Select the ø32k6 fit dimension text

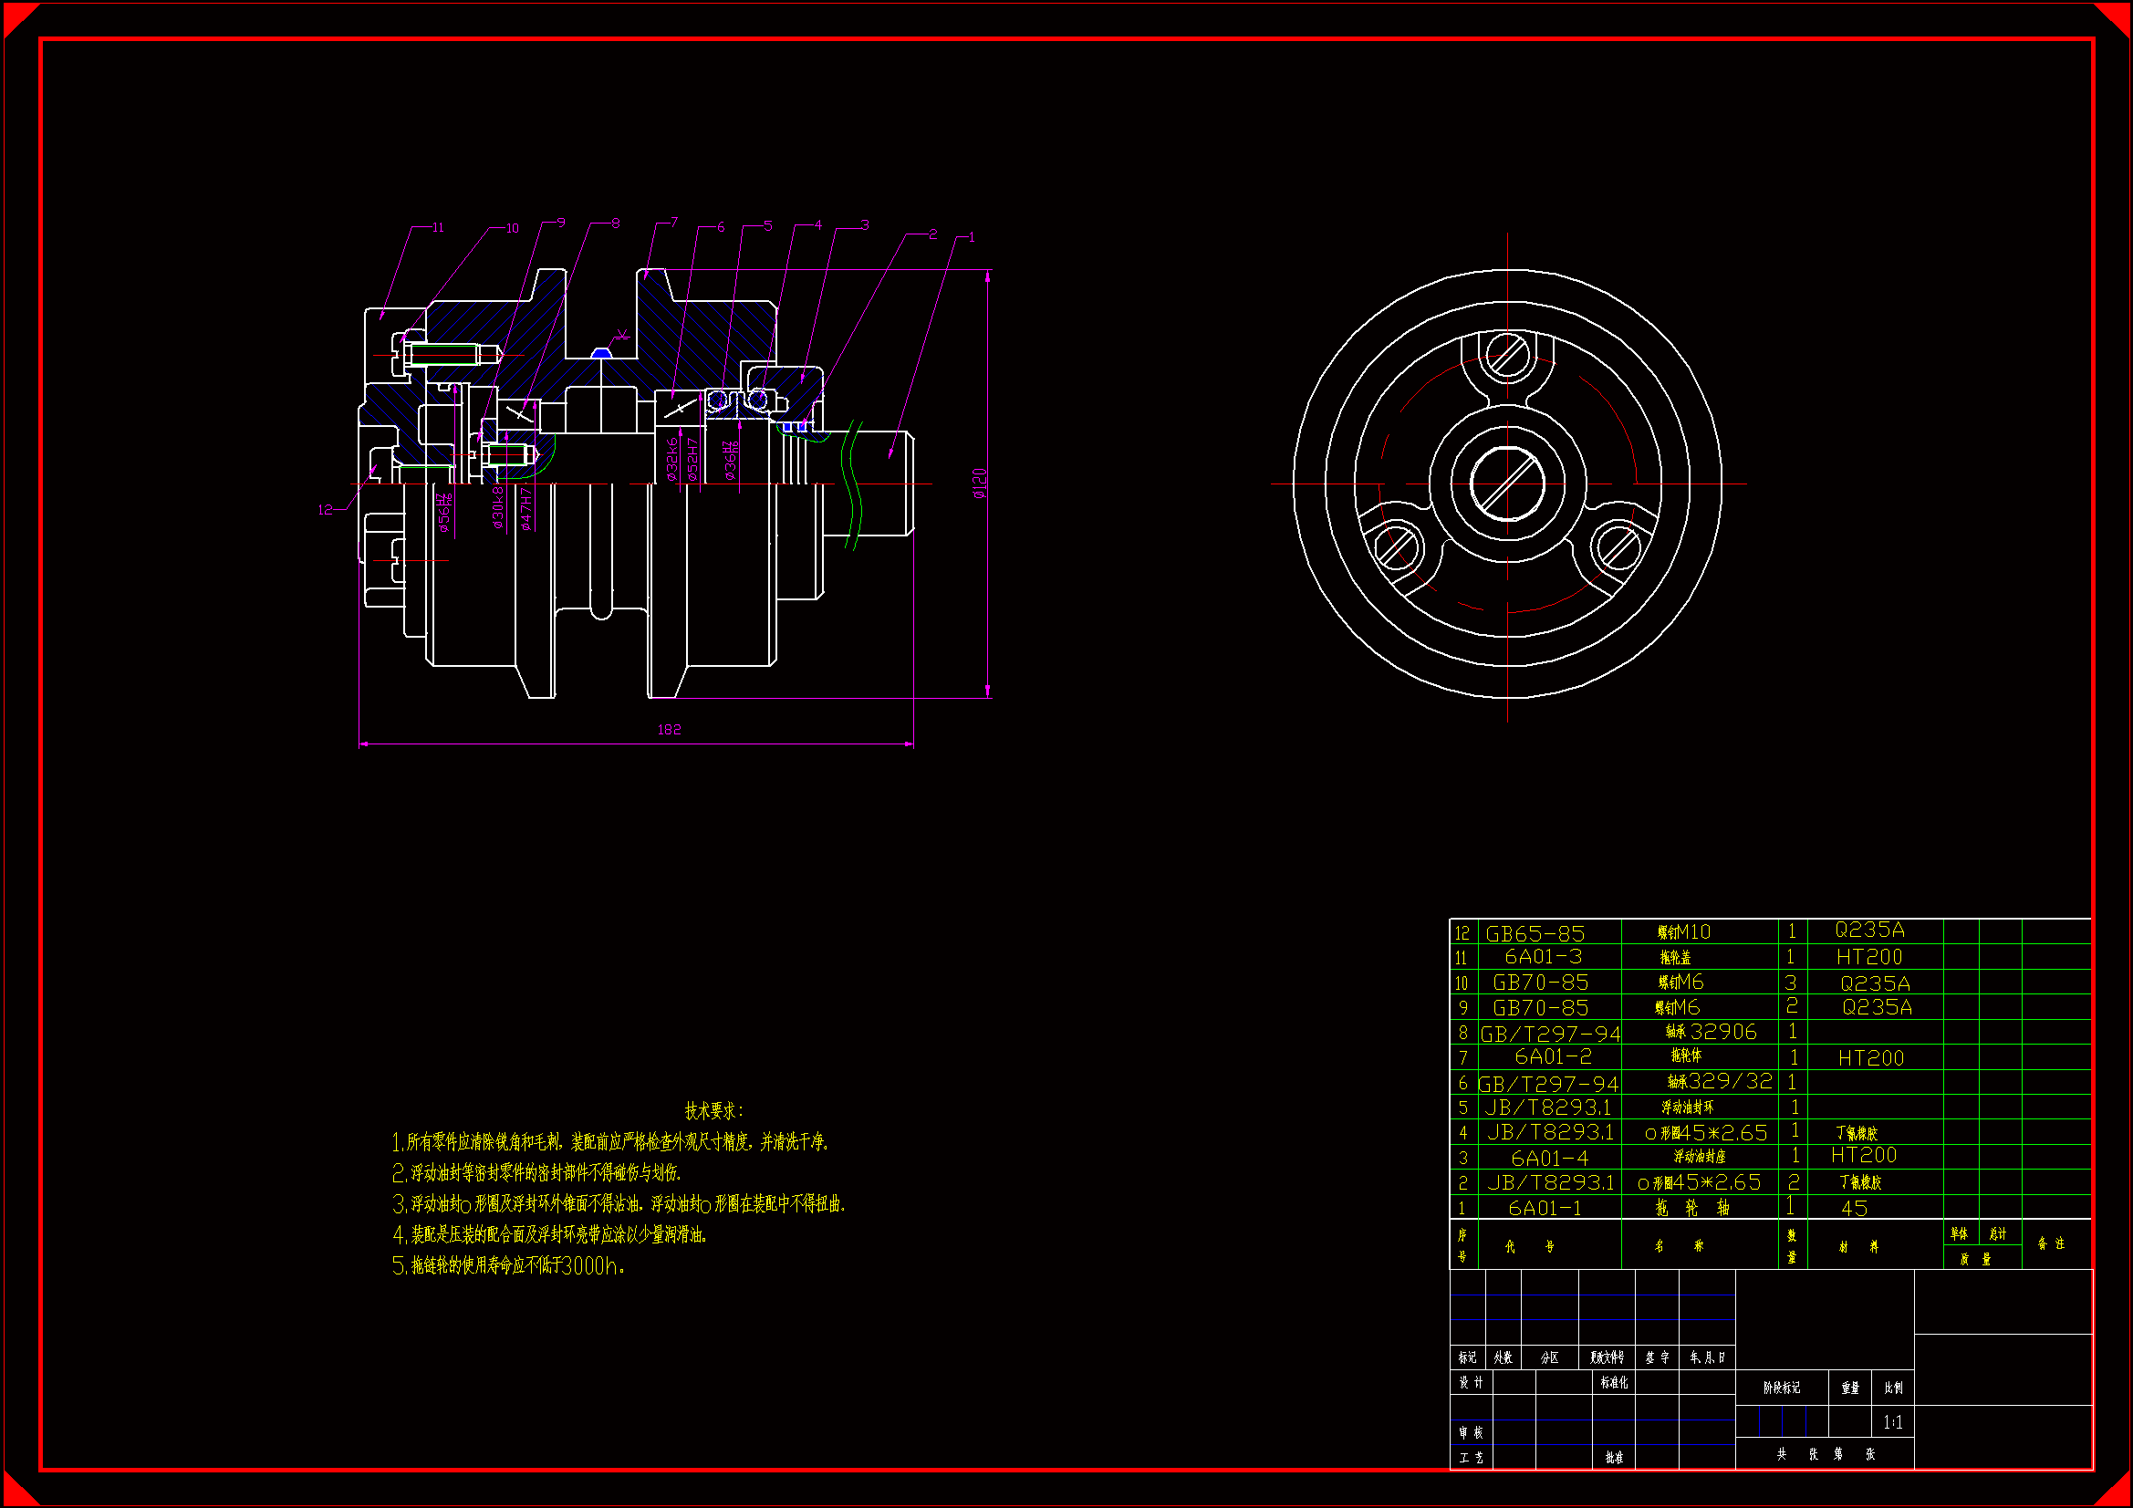[x=671, y=459]
